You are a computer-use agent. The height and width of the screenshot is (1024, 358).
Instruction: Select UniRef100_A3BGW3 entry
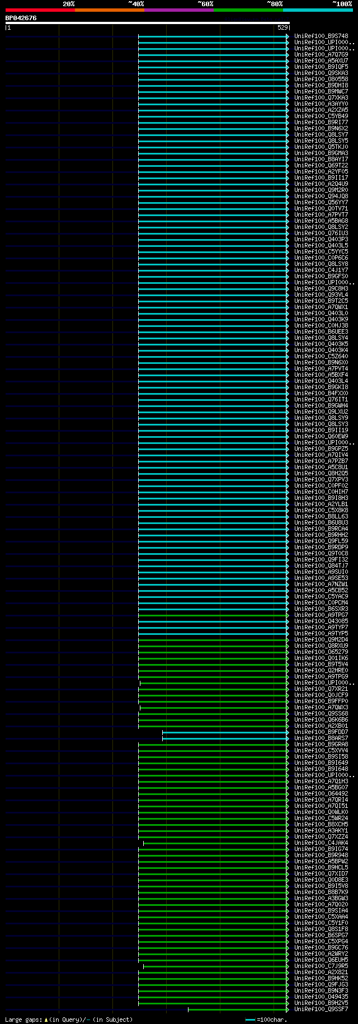(x=321, y=899)
